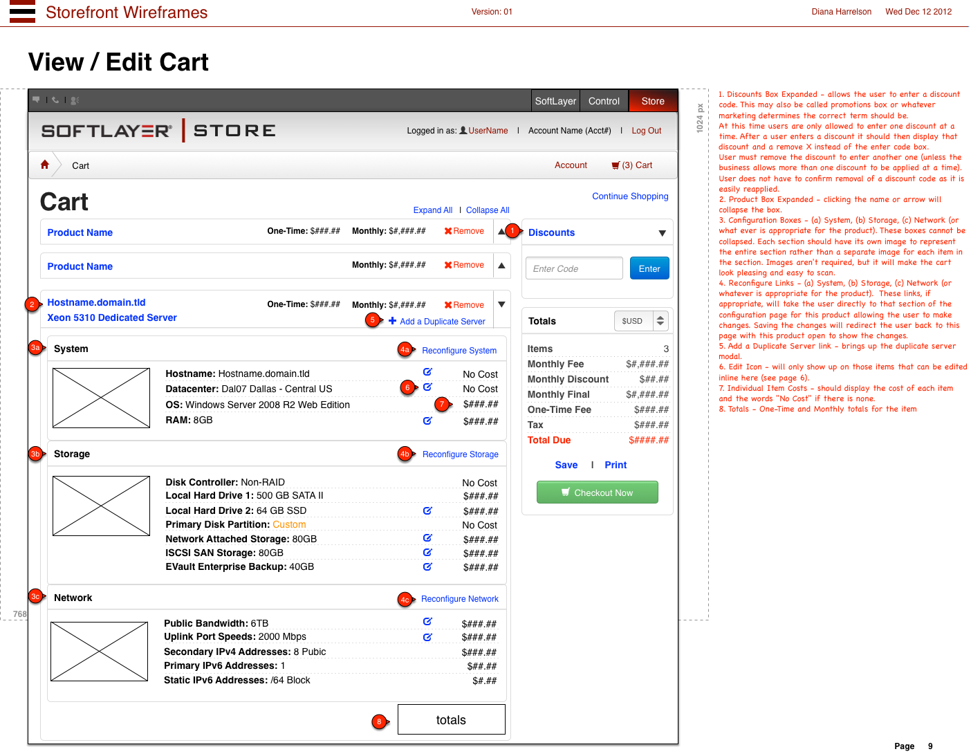The width and height of the screenshot is (971, 756).
Task: Go home via the red house icon
Action: pyautogui.click(x=45, y=165)
